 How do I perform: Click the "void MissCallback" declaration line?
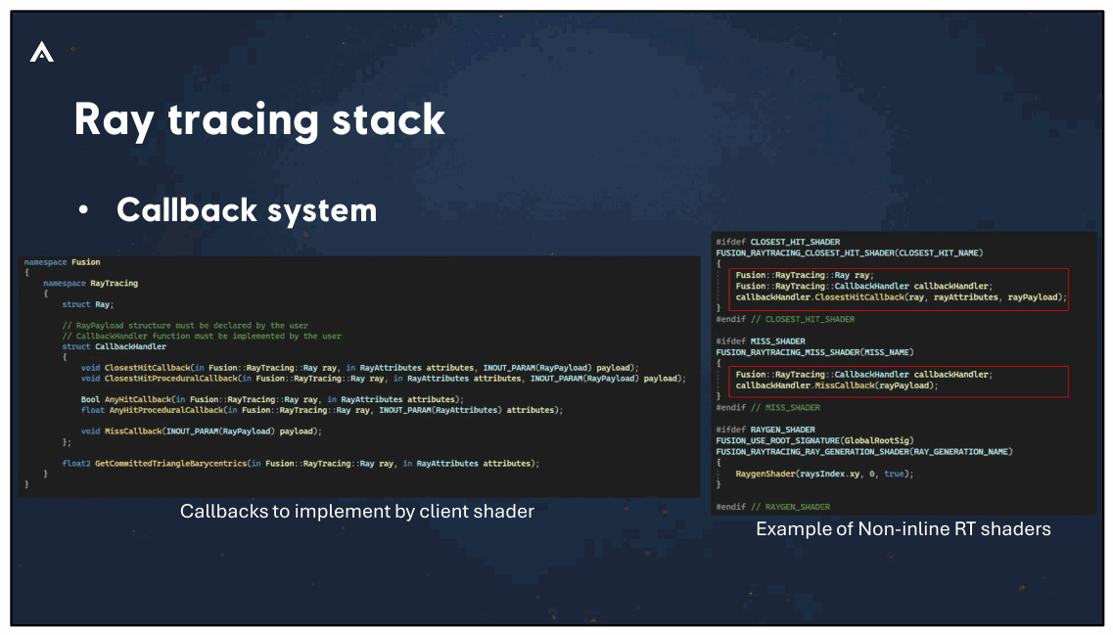[202, 431]
